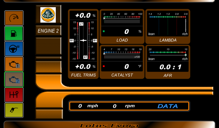
Task: Select the yellow fuel nozzle icon
Action: click(x=14, y=110)
